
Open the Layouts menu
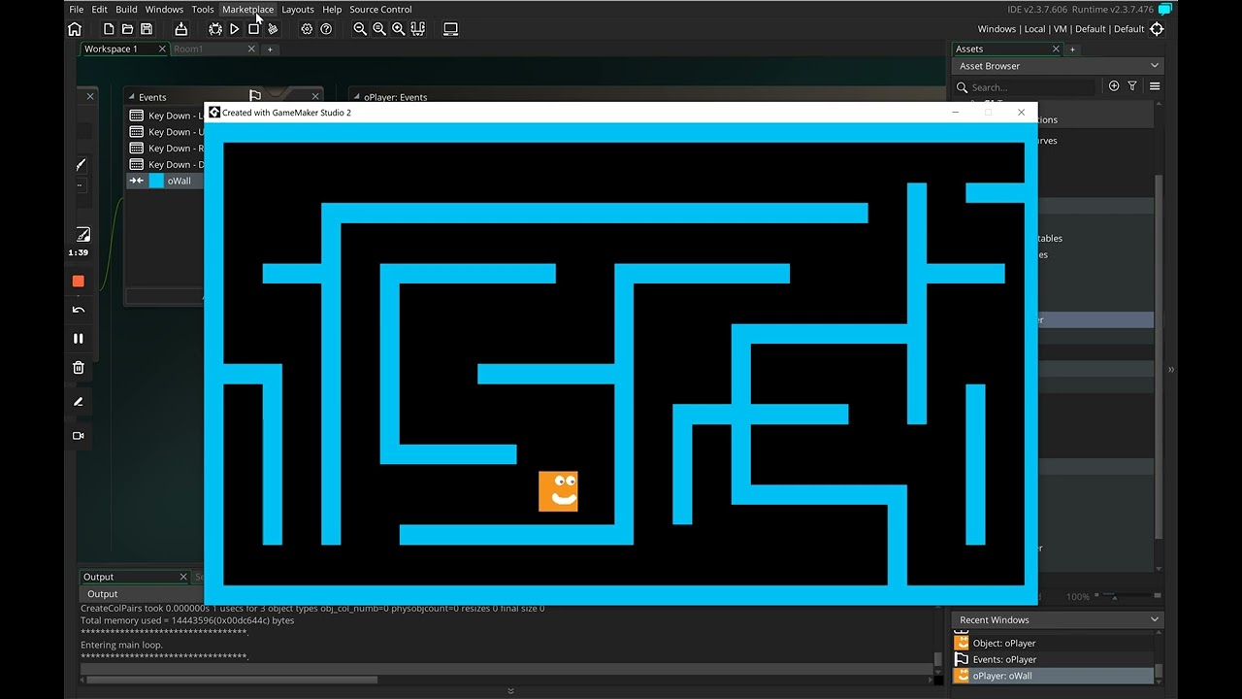[298, 10]
